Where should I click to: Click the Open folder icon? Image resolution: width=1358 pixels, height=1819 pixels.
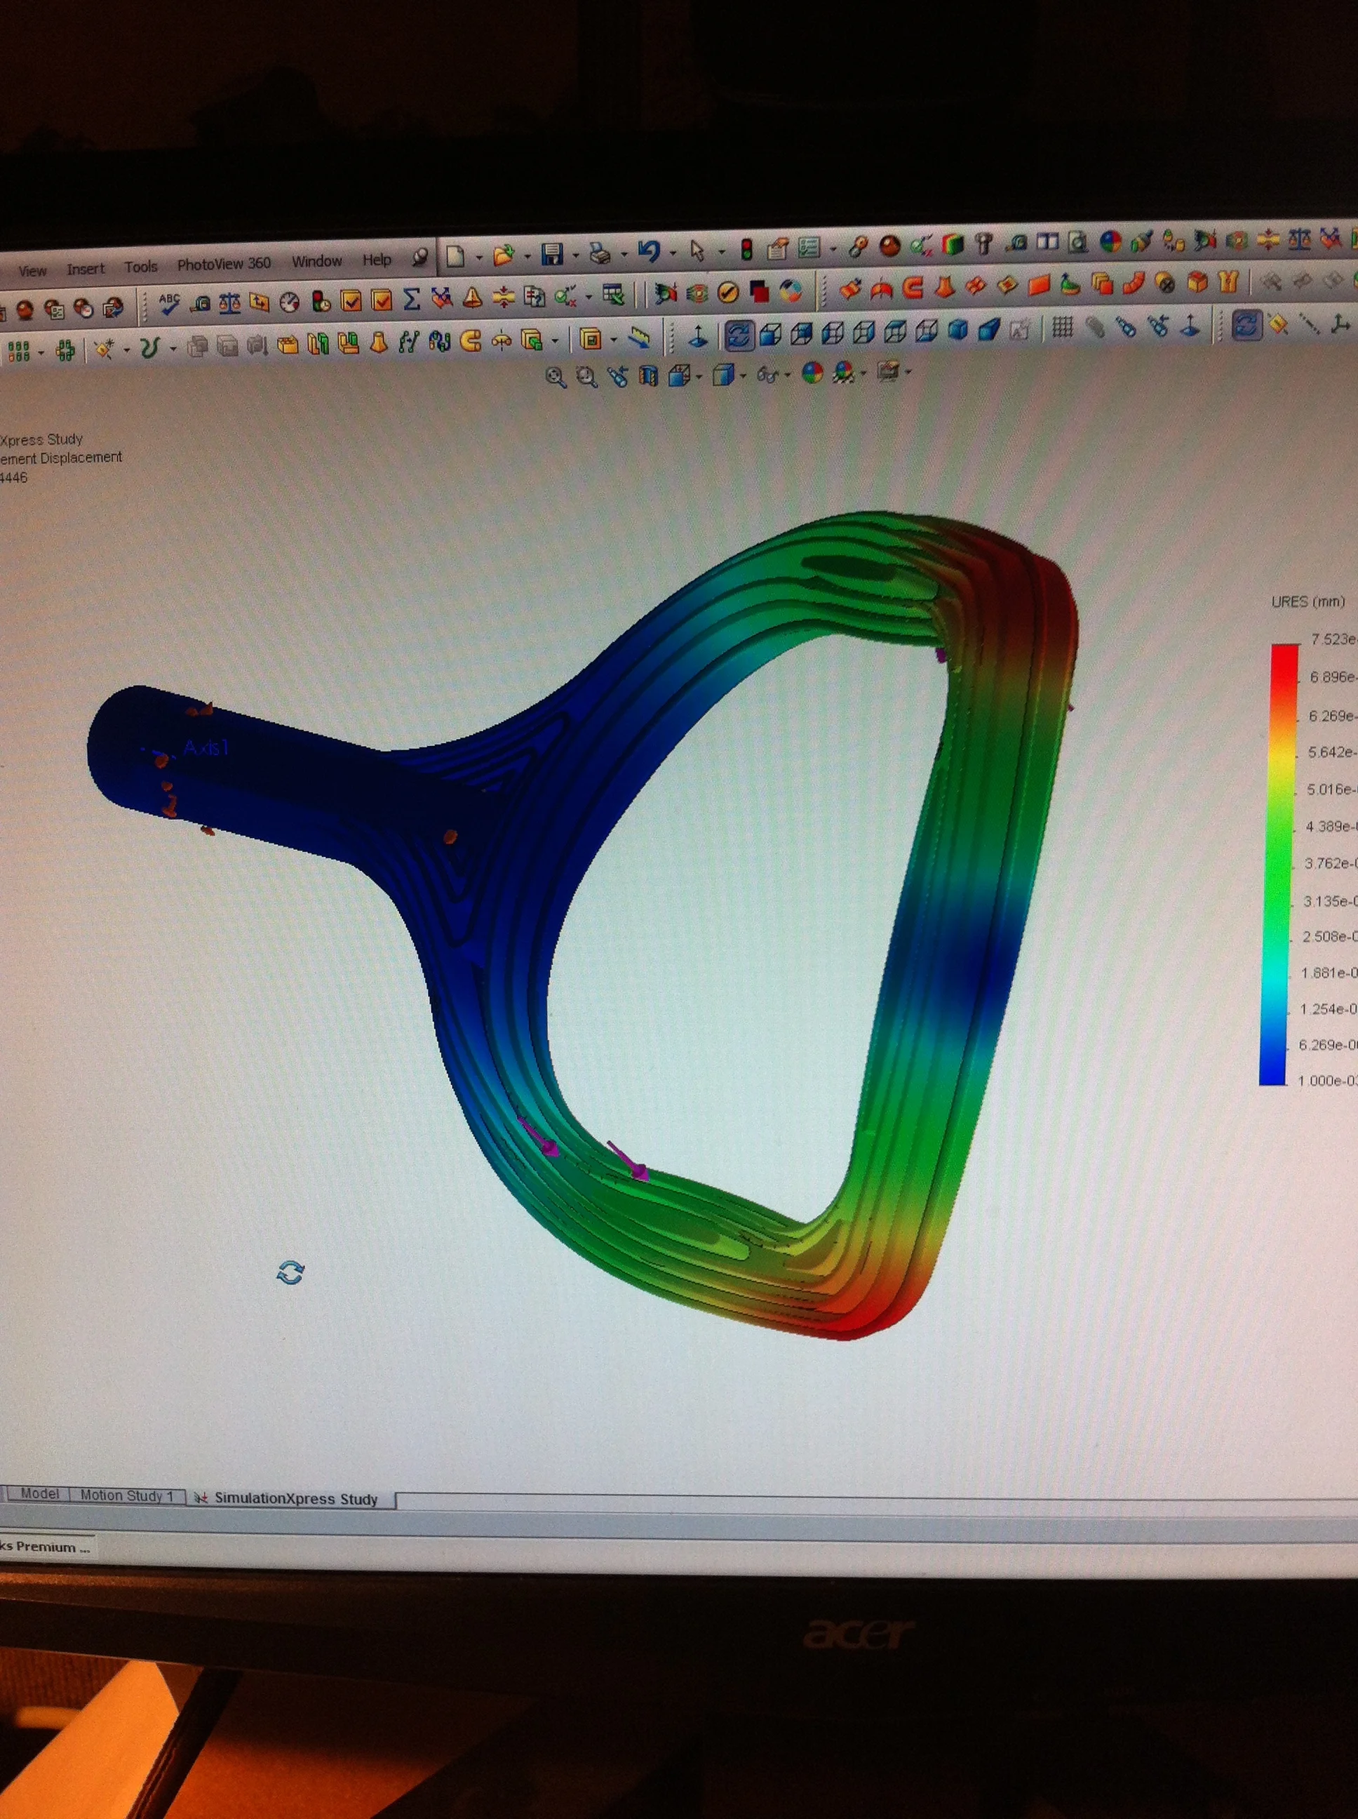click(x=503, y=255)
